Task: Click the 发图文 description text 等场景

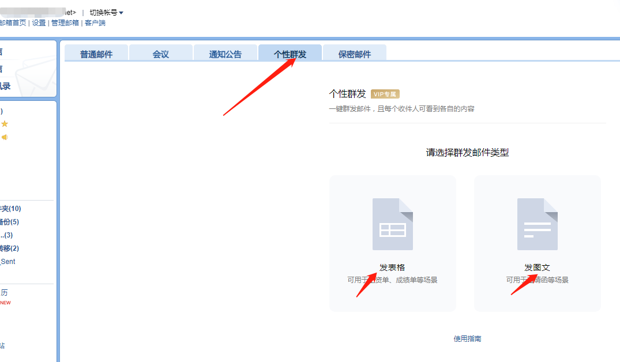Action: [558, 280]
